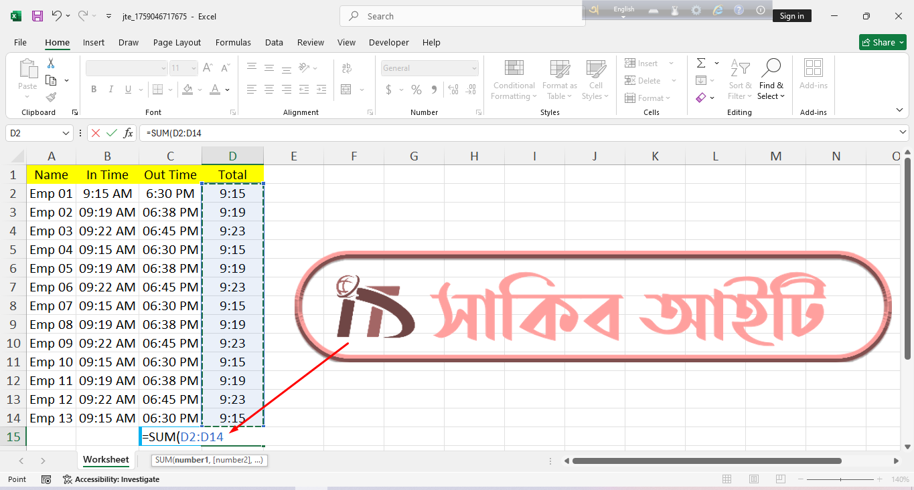914x490 pixels.
Task: Click the Cancel formula entry X icon
Action: [96, 133]
